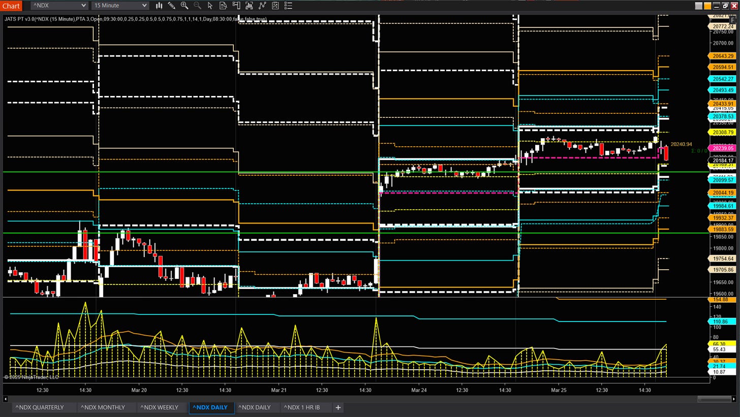Click the orange 19932.37 price label

(722, 217)
